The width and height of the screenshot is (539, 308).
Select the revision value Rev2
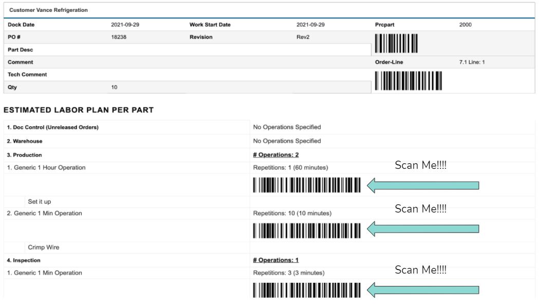pyautogui.click(x=303, y=37)
